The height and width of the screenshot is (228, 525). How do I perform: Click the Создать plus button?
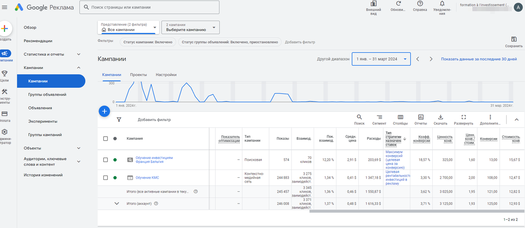pyautogui.click(x=5, y=28)
